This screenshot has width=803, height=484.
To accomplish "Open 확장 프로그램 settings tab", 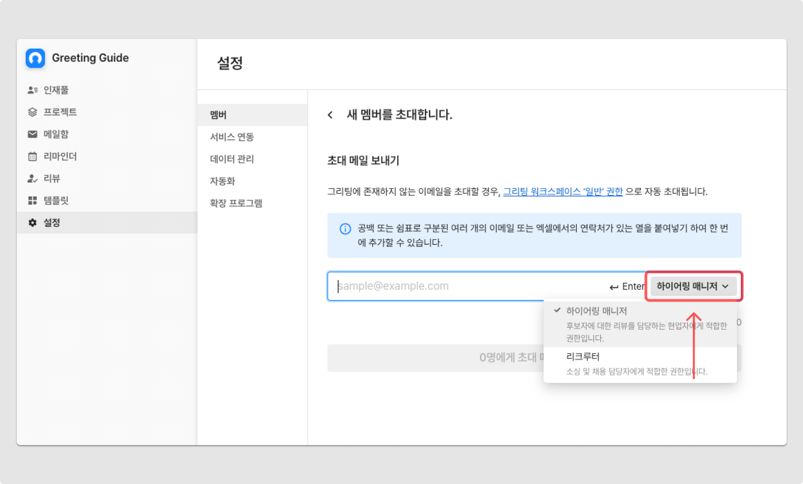I will point(236,203).
